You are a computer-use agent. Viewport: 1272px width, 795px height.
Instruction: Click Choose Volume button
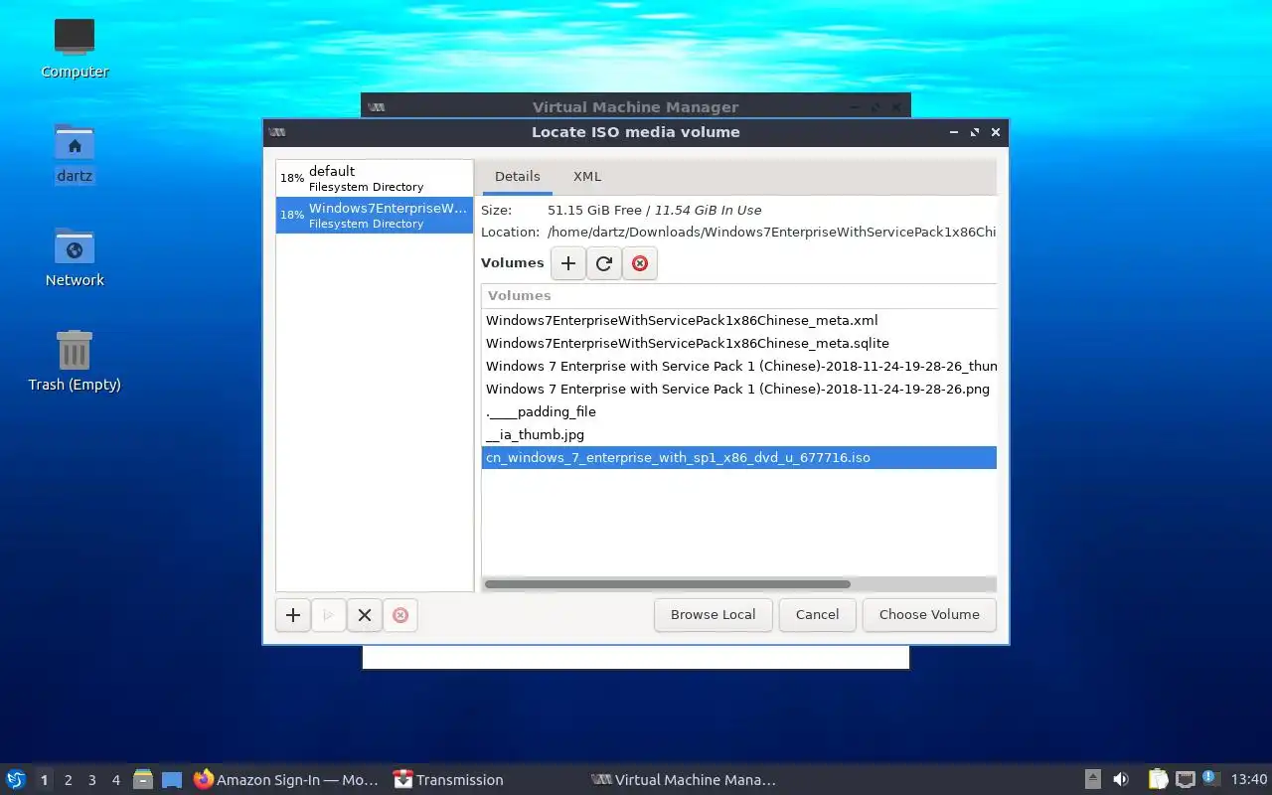[x=929, y=615]
